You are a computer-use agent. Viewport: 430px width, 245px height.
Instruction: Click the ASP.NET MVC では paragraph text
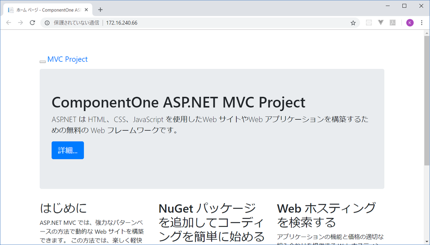[92, 231]
